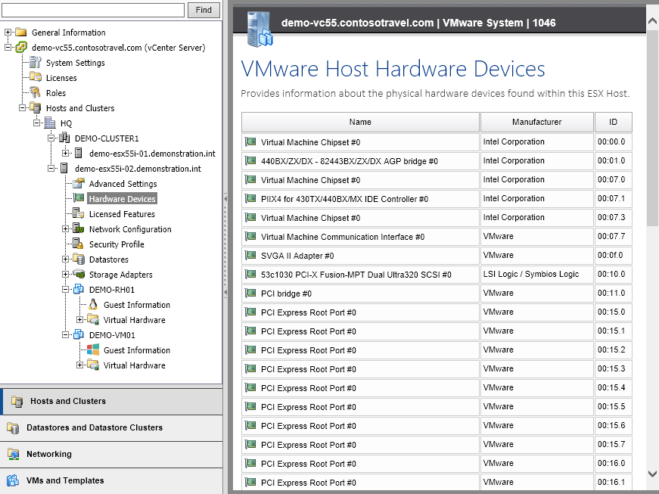659x494 pixels.
Task: Click the HQ datacenter building icon
Action: 50,123
